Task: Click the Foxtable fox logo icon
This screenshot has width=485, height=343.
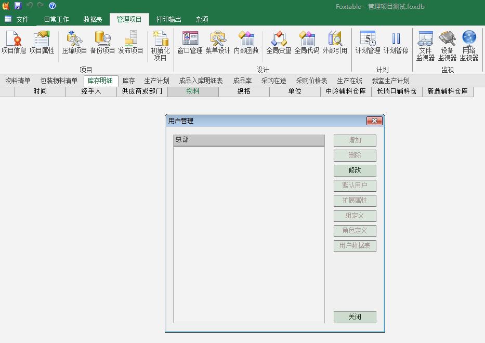Action: tap(6, 5)
